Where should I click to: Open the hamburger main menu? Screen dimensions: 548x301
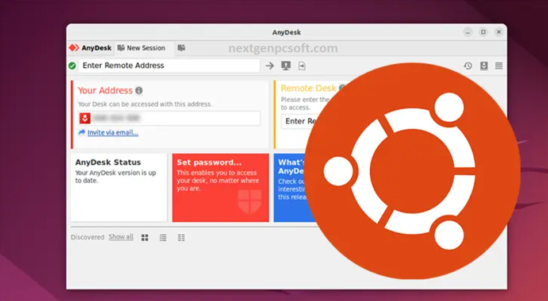tap(499, 66)
